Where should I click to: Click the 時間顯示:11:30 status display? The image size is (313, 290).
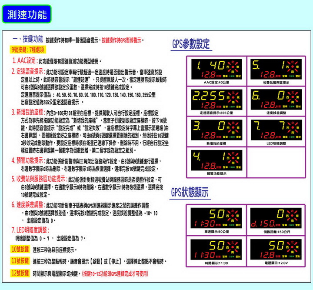click(x=216, y=250)
